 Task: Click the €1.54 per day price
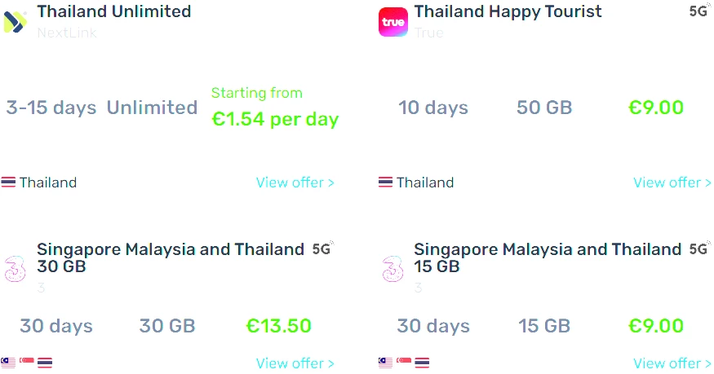[x=275, y=120]
